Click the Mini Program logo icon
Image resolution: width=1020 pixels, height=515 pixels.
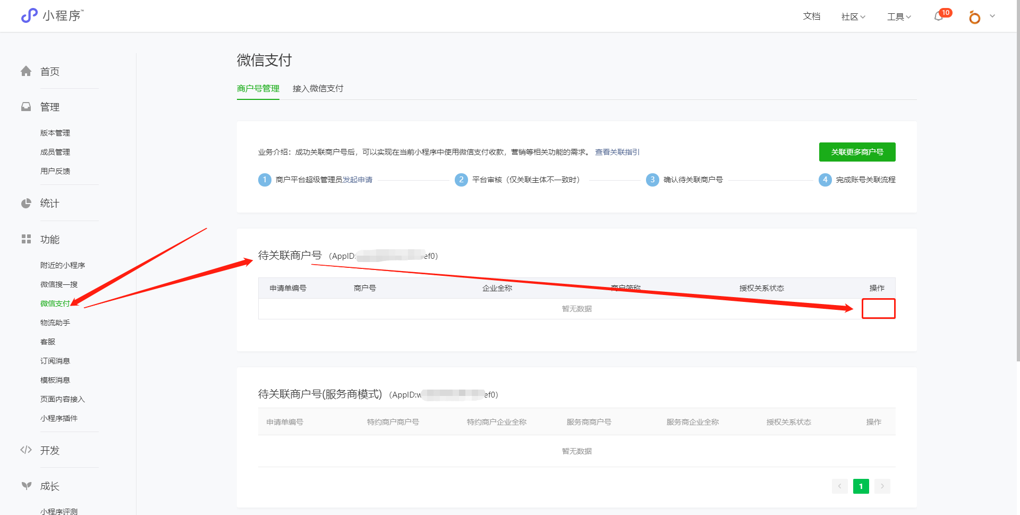(x=29, y=15)
